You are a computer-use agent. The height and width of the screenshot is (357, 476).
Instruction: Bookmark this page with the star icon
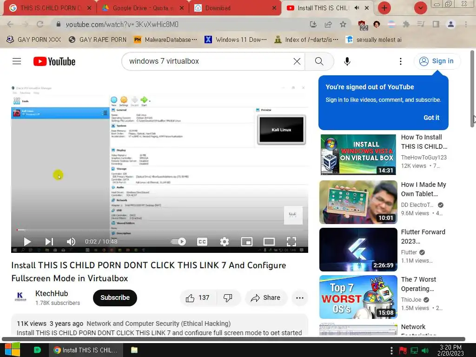coord(343,24)
